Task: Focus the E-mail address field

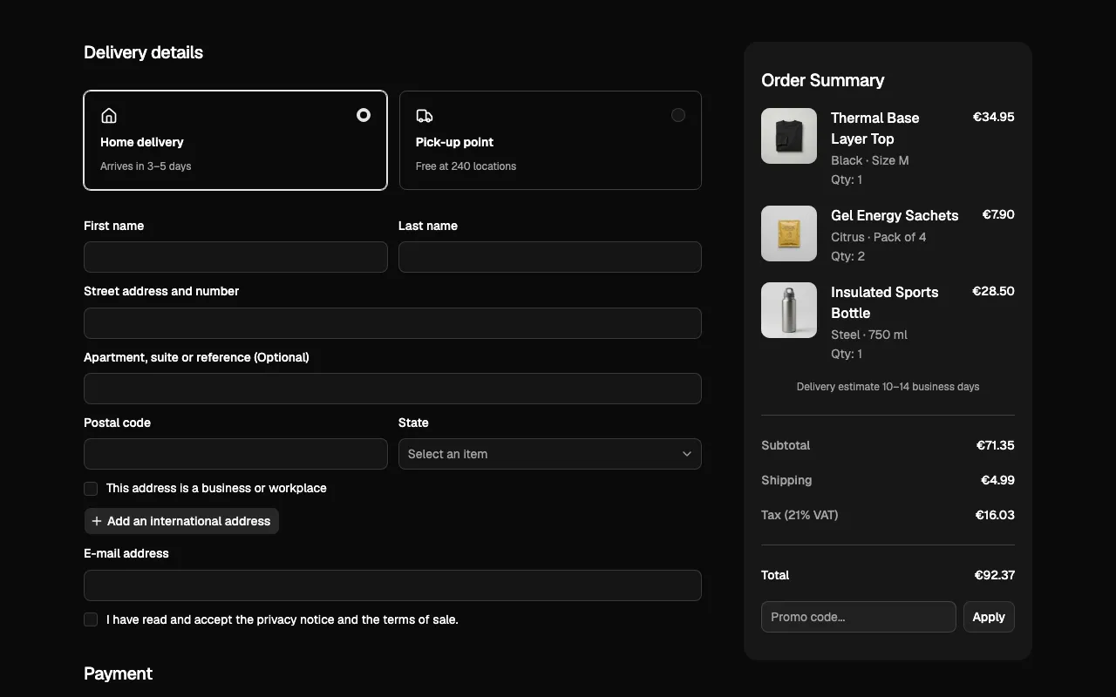Action: coord(392,585)
